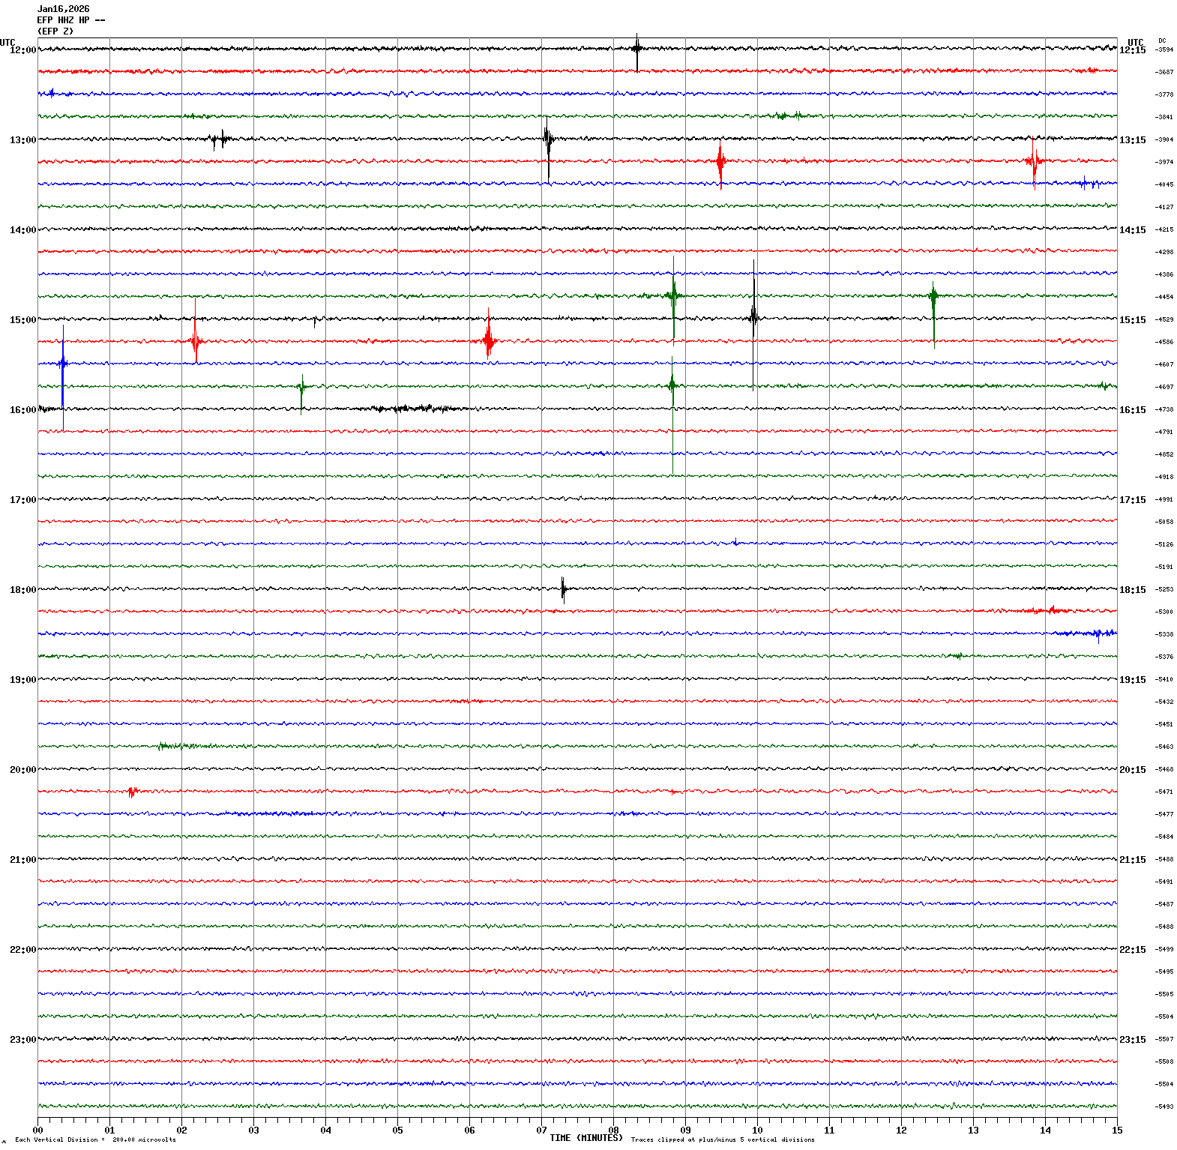Click the TIME (MINUTES) axis title
This screenshot has width=1177, height=1150.
(x=586, y=1138)
